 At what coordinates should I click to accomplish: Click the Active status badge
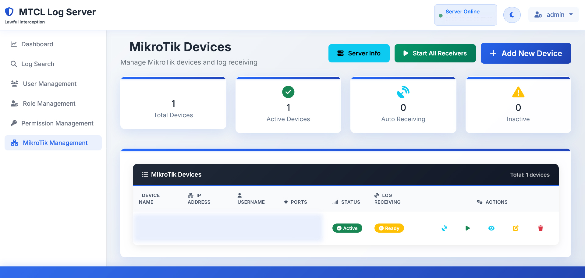pos(347,228)
